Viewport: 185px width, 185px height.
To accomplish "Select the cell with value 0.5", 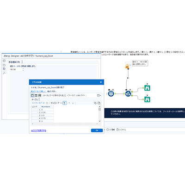I will (47, 116).
